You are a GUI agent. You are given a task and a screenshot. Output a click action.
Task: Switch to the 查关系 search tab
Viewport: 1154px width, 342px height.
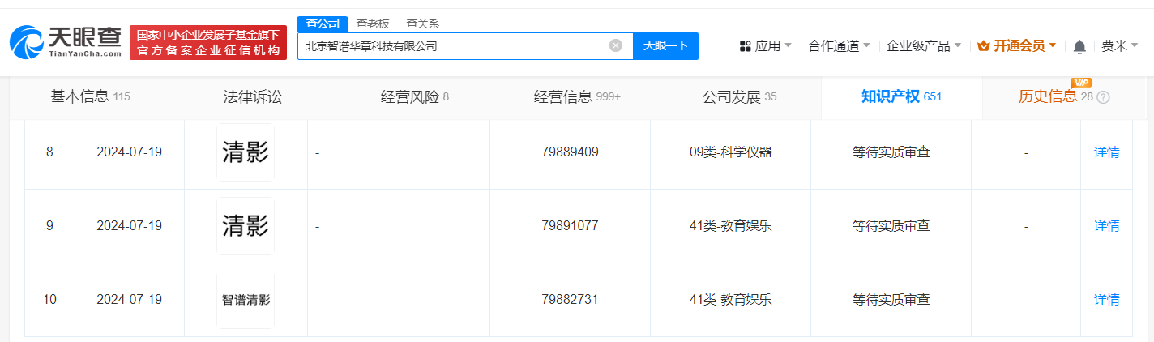(422, 24)
